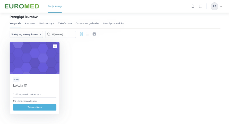Image resolution: width=229 pixels, height=124 pixels.
Task: Show the Zakończone courses tab
Action: point(65,23)
